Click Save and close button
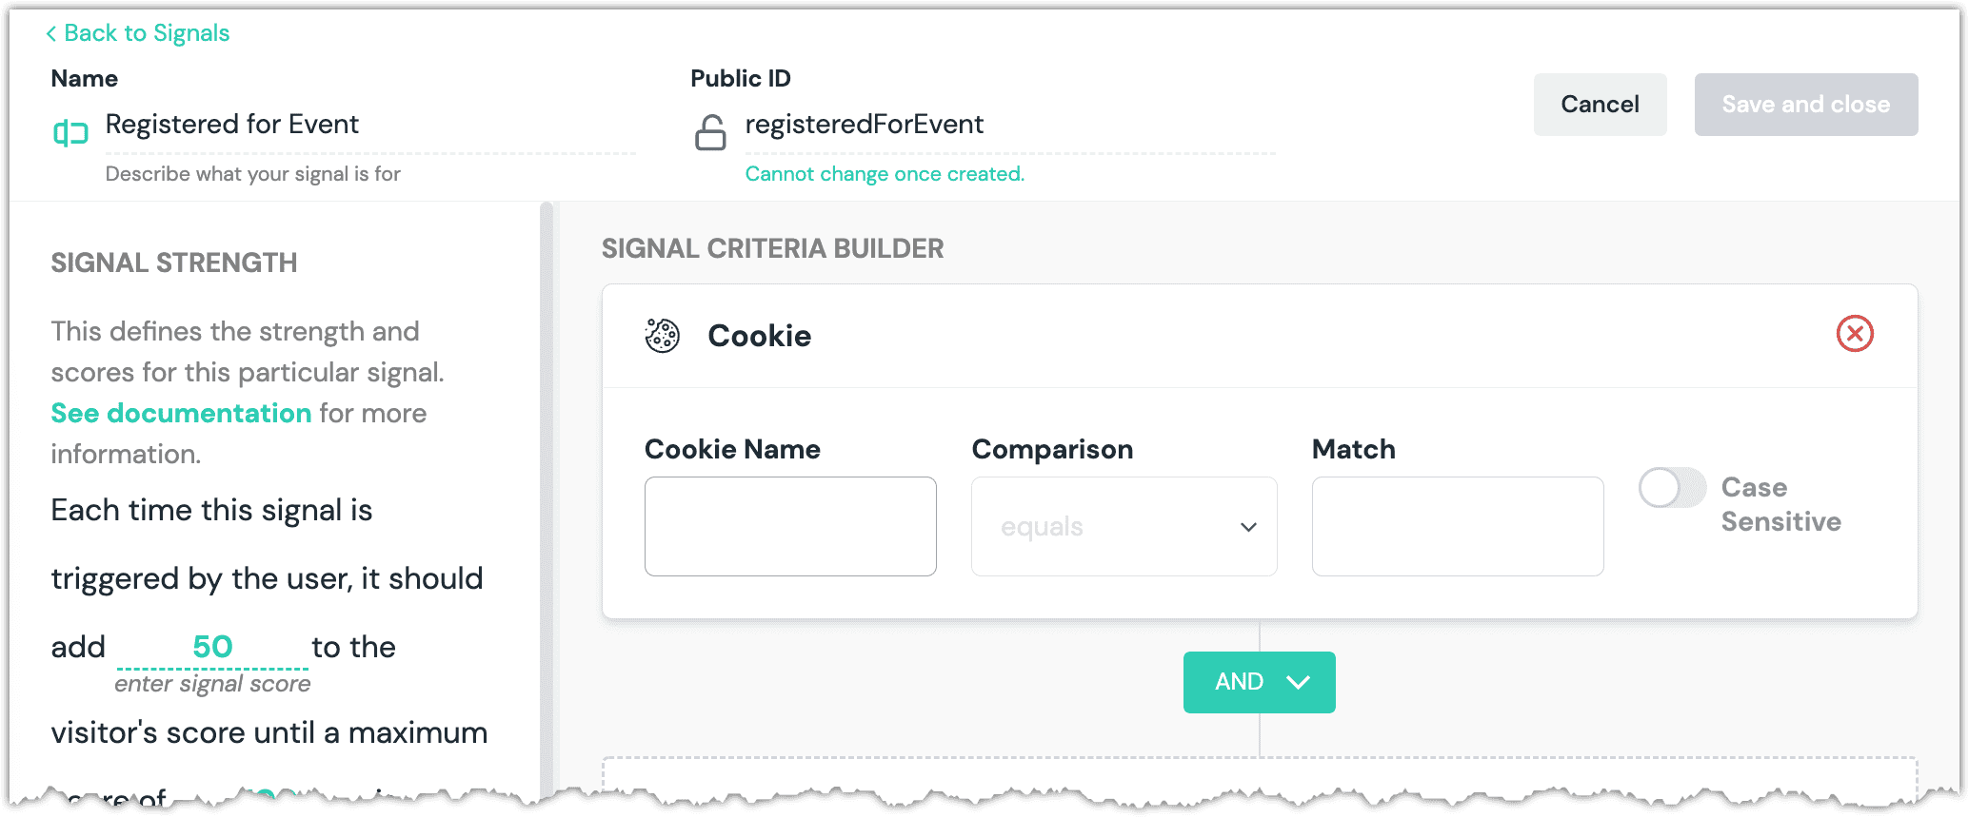 [1805, 105]
